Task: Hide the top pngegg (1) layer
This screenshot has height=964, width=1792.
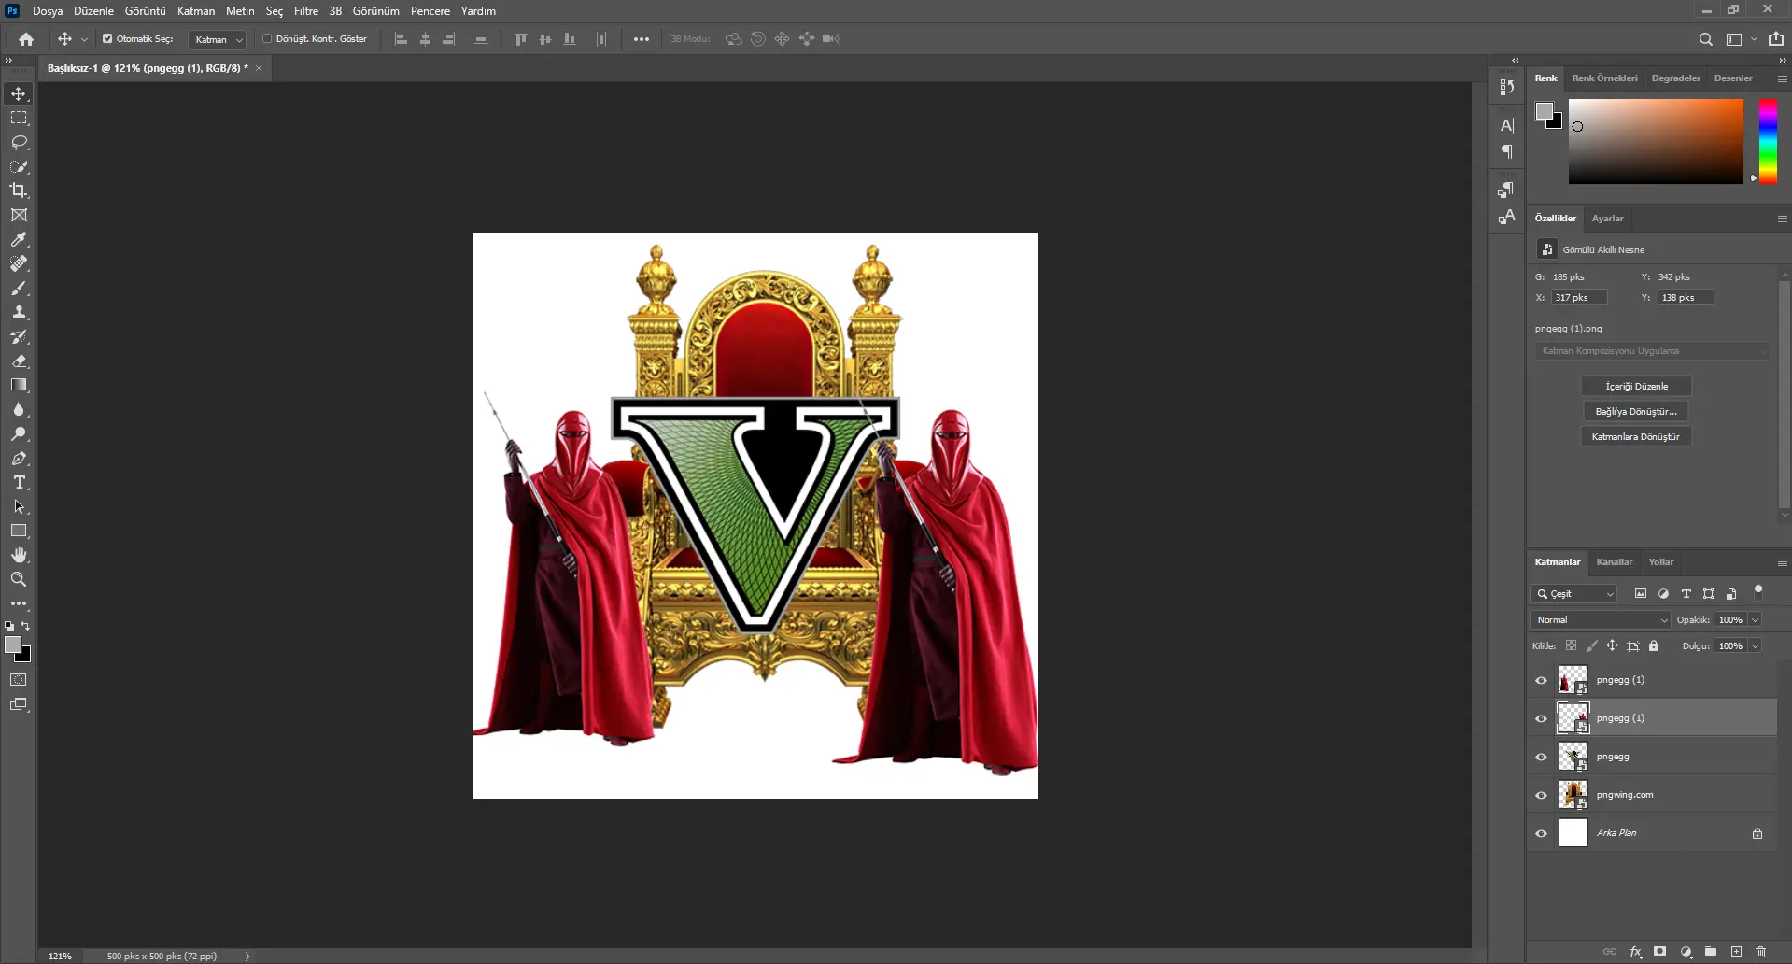Action: [x=1541, y=680]
